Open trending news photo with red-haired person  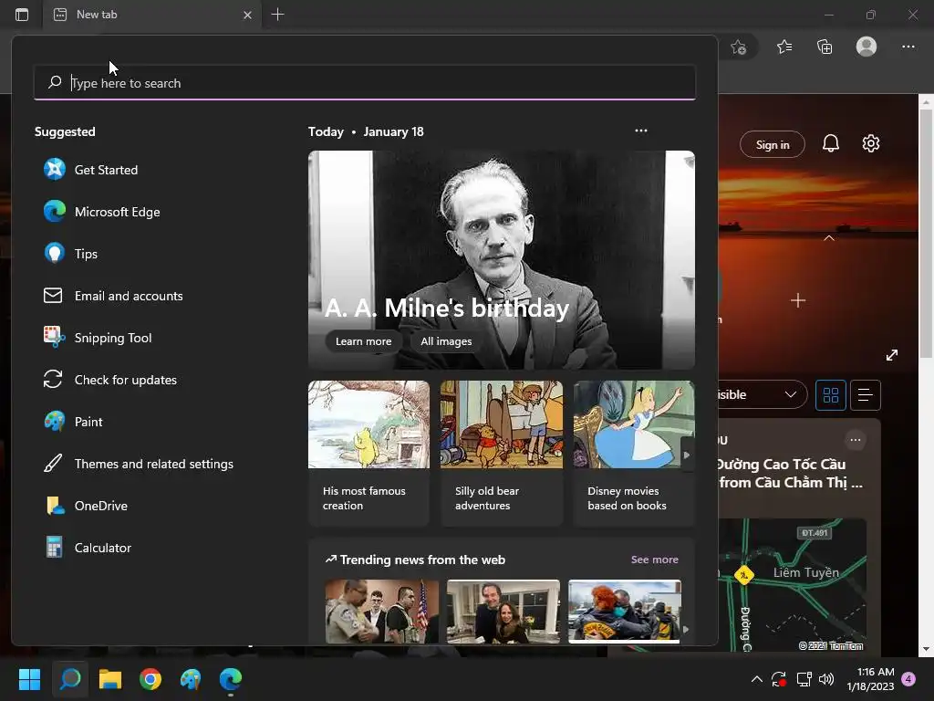pyautogui.click(x=624, y=612)
